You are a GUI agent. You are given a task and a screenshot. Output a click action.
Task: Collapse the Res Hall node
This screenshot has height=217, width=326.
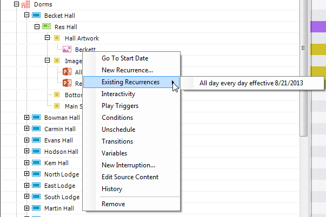pos(37,26)
